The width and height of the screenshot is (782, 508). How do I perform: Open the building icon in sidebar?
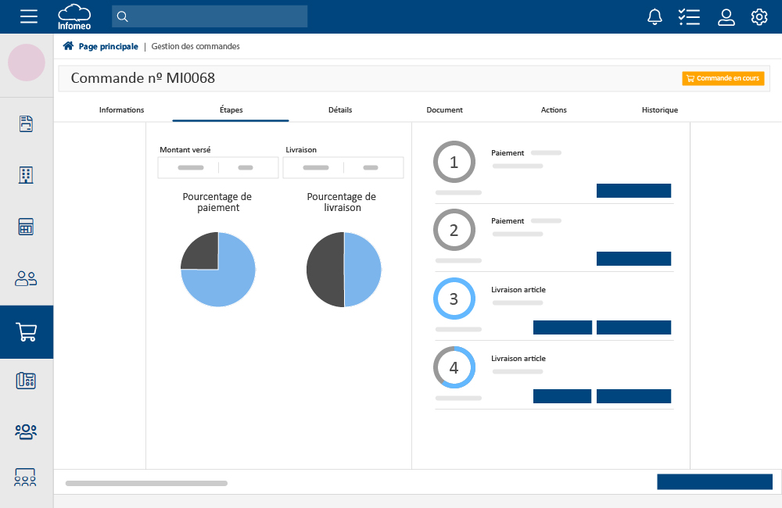(x=27, y=175)
